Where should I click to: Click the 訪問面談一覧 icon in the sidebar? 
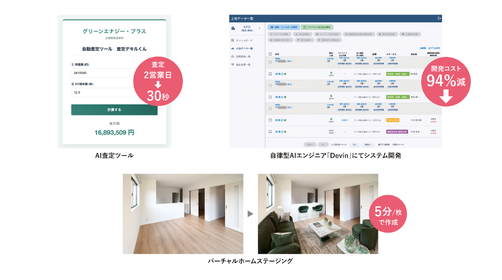[232, 56]
